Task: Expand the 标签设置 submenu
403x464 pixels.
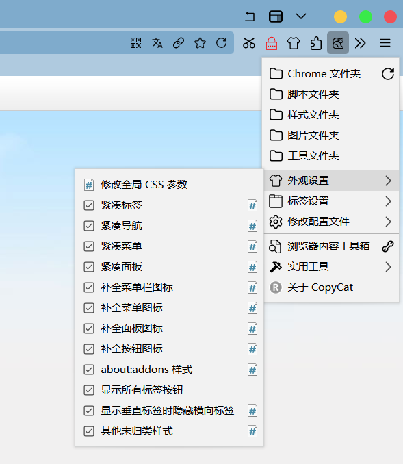Action: tap(331, 201)
